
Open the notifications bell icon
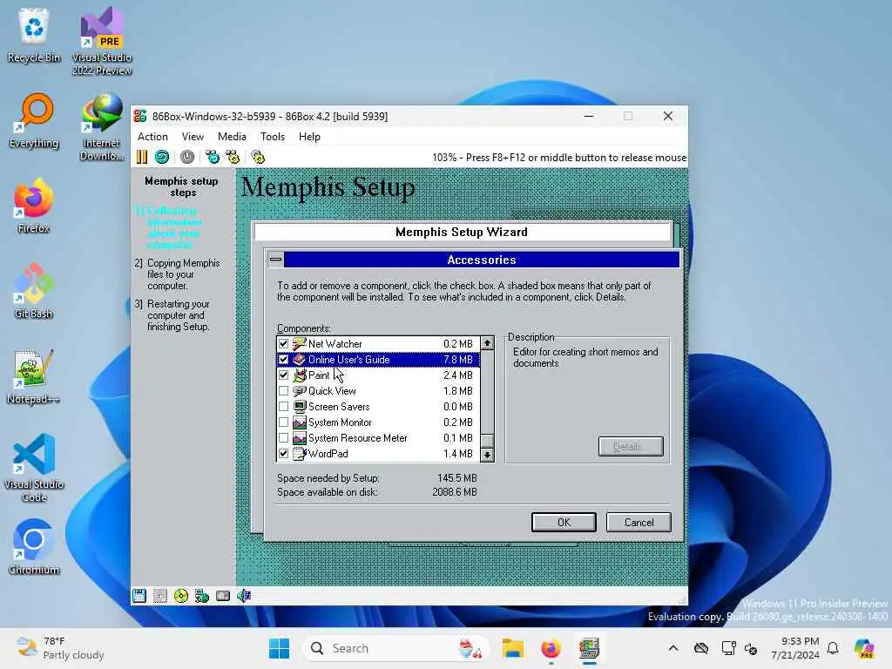833,648
